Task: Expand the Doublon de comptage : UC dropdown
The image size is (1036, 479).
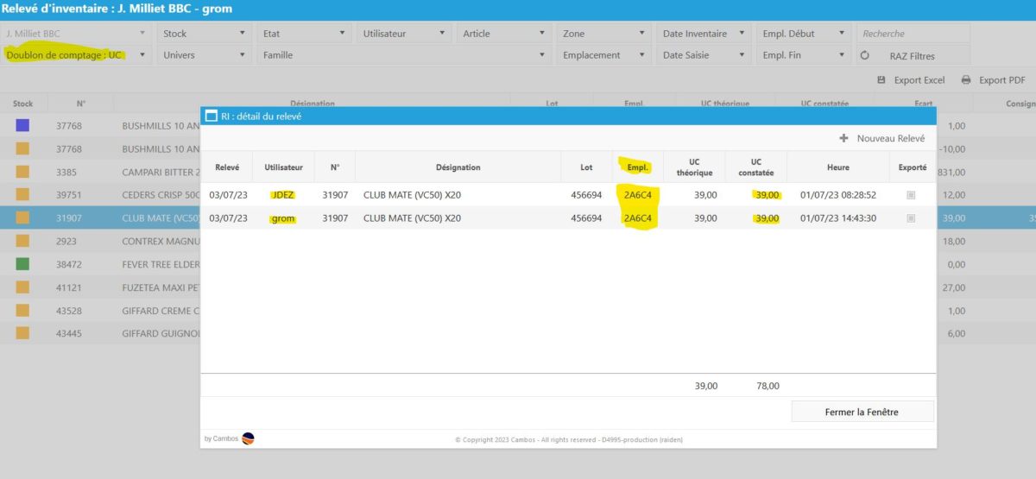Action: pyautogui.click(x=76, y=55)
